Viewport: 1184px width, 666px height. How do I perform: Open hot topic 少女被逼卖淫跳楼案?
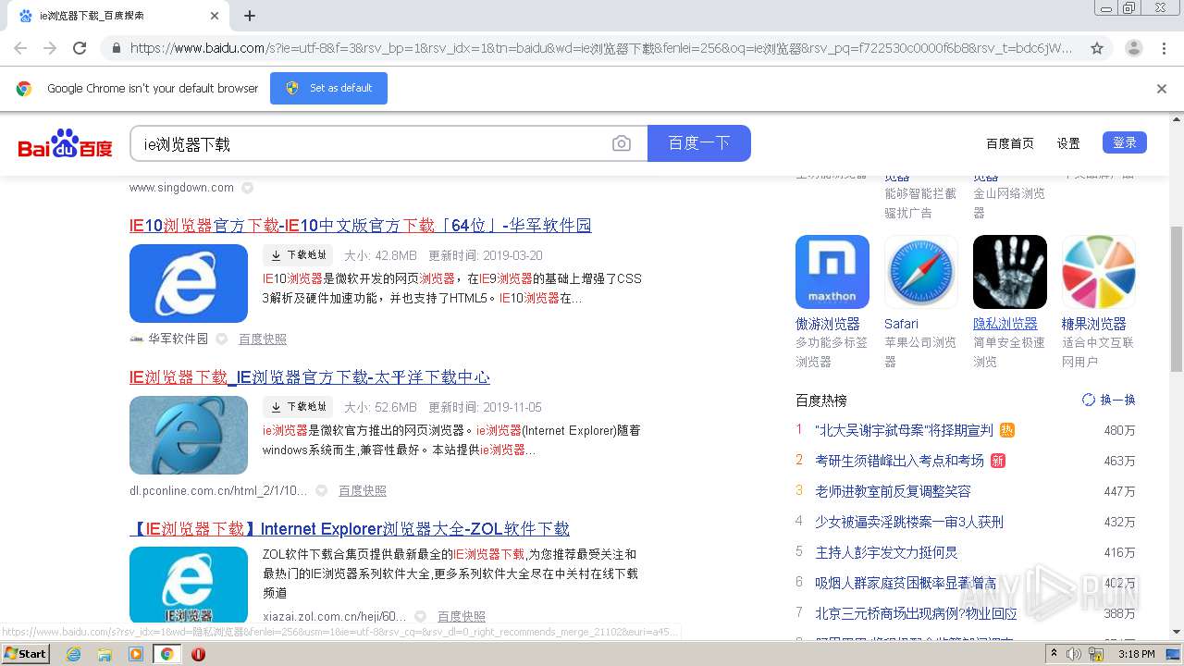point(909,522)
